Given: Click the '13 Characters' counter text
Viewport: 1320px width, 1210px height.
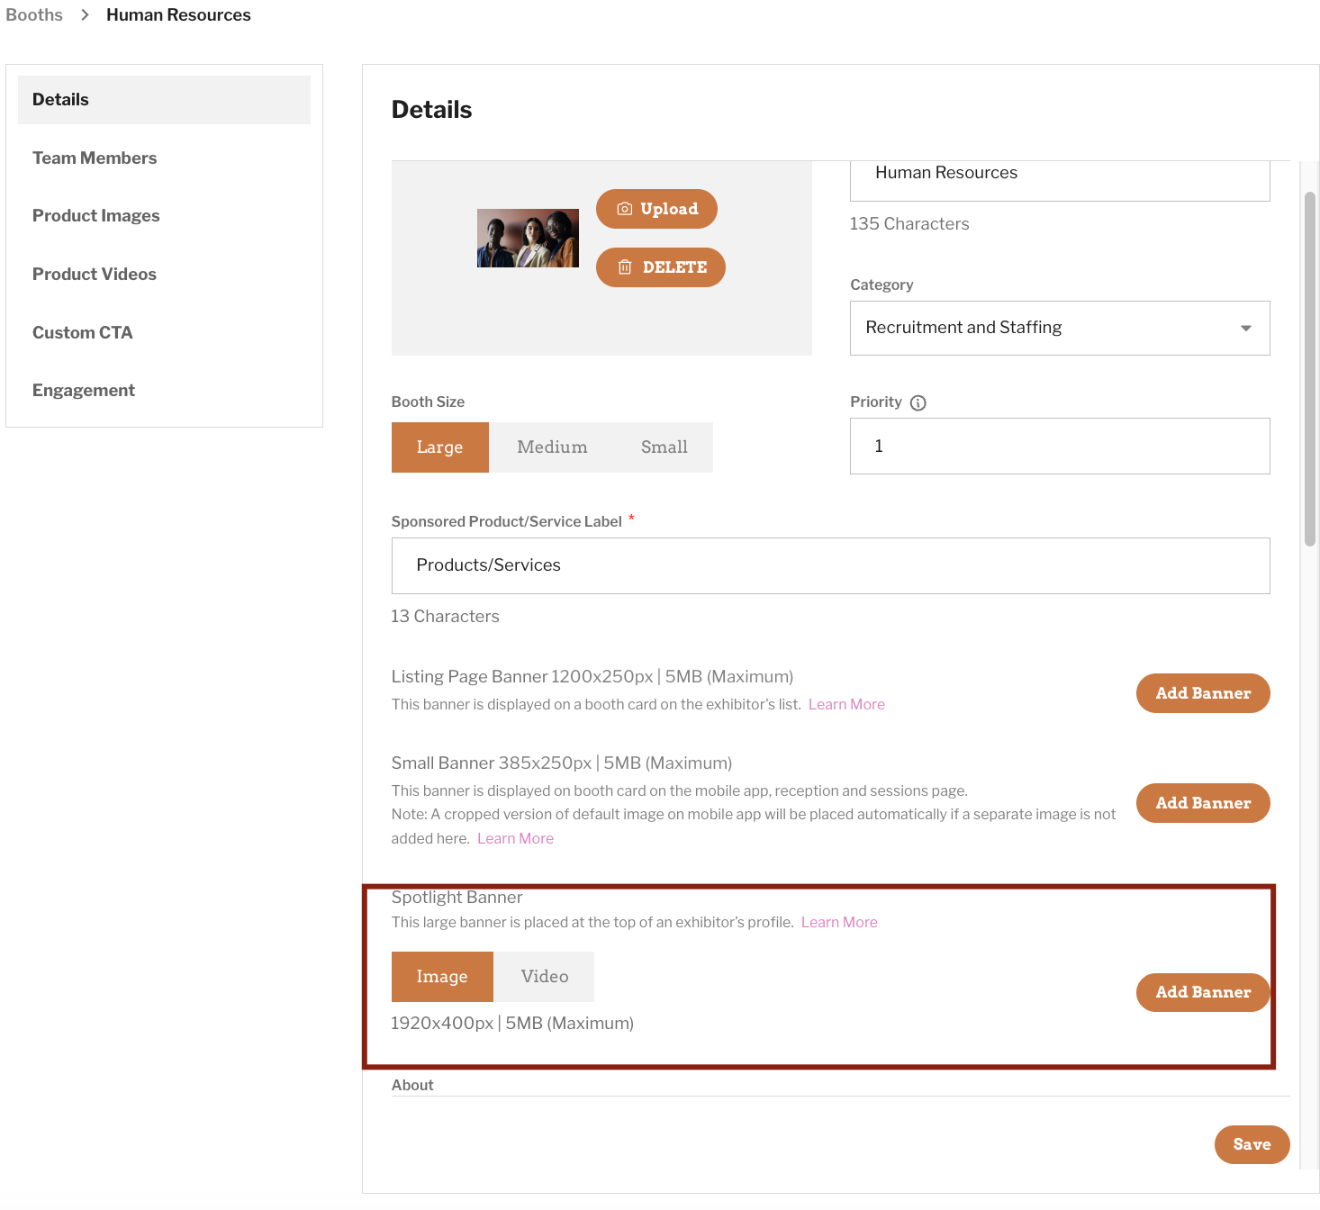Looking at the screenshot, I should (445, 617).
